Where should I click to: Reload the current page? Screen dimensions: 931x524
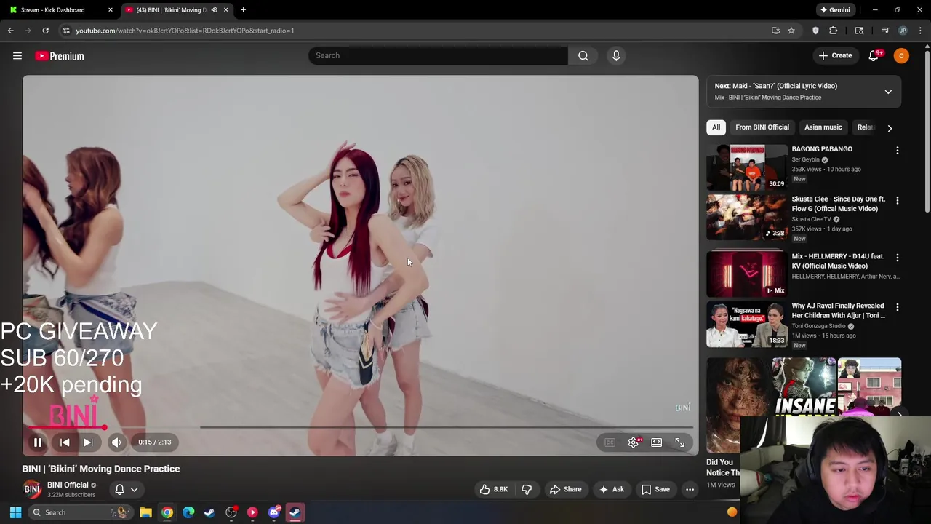point(45,31)
